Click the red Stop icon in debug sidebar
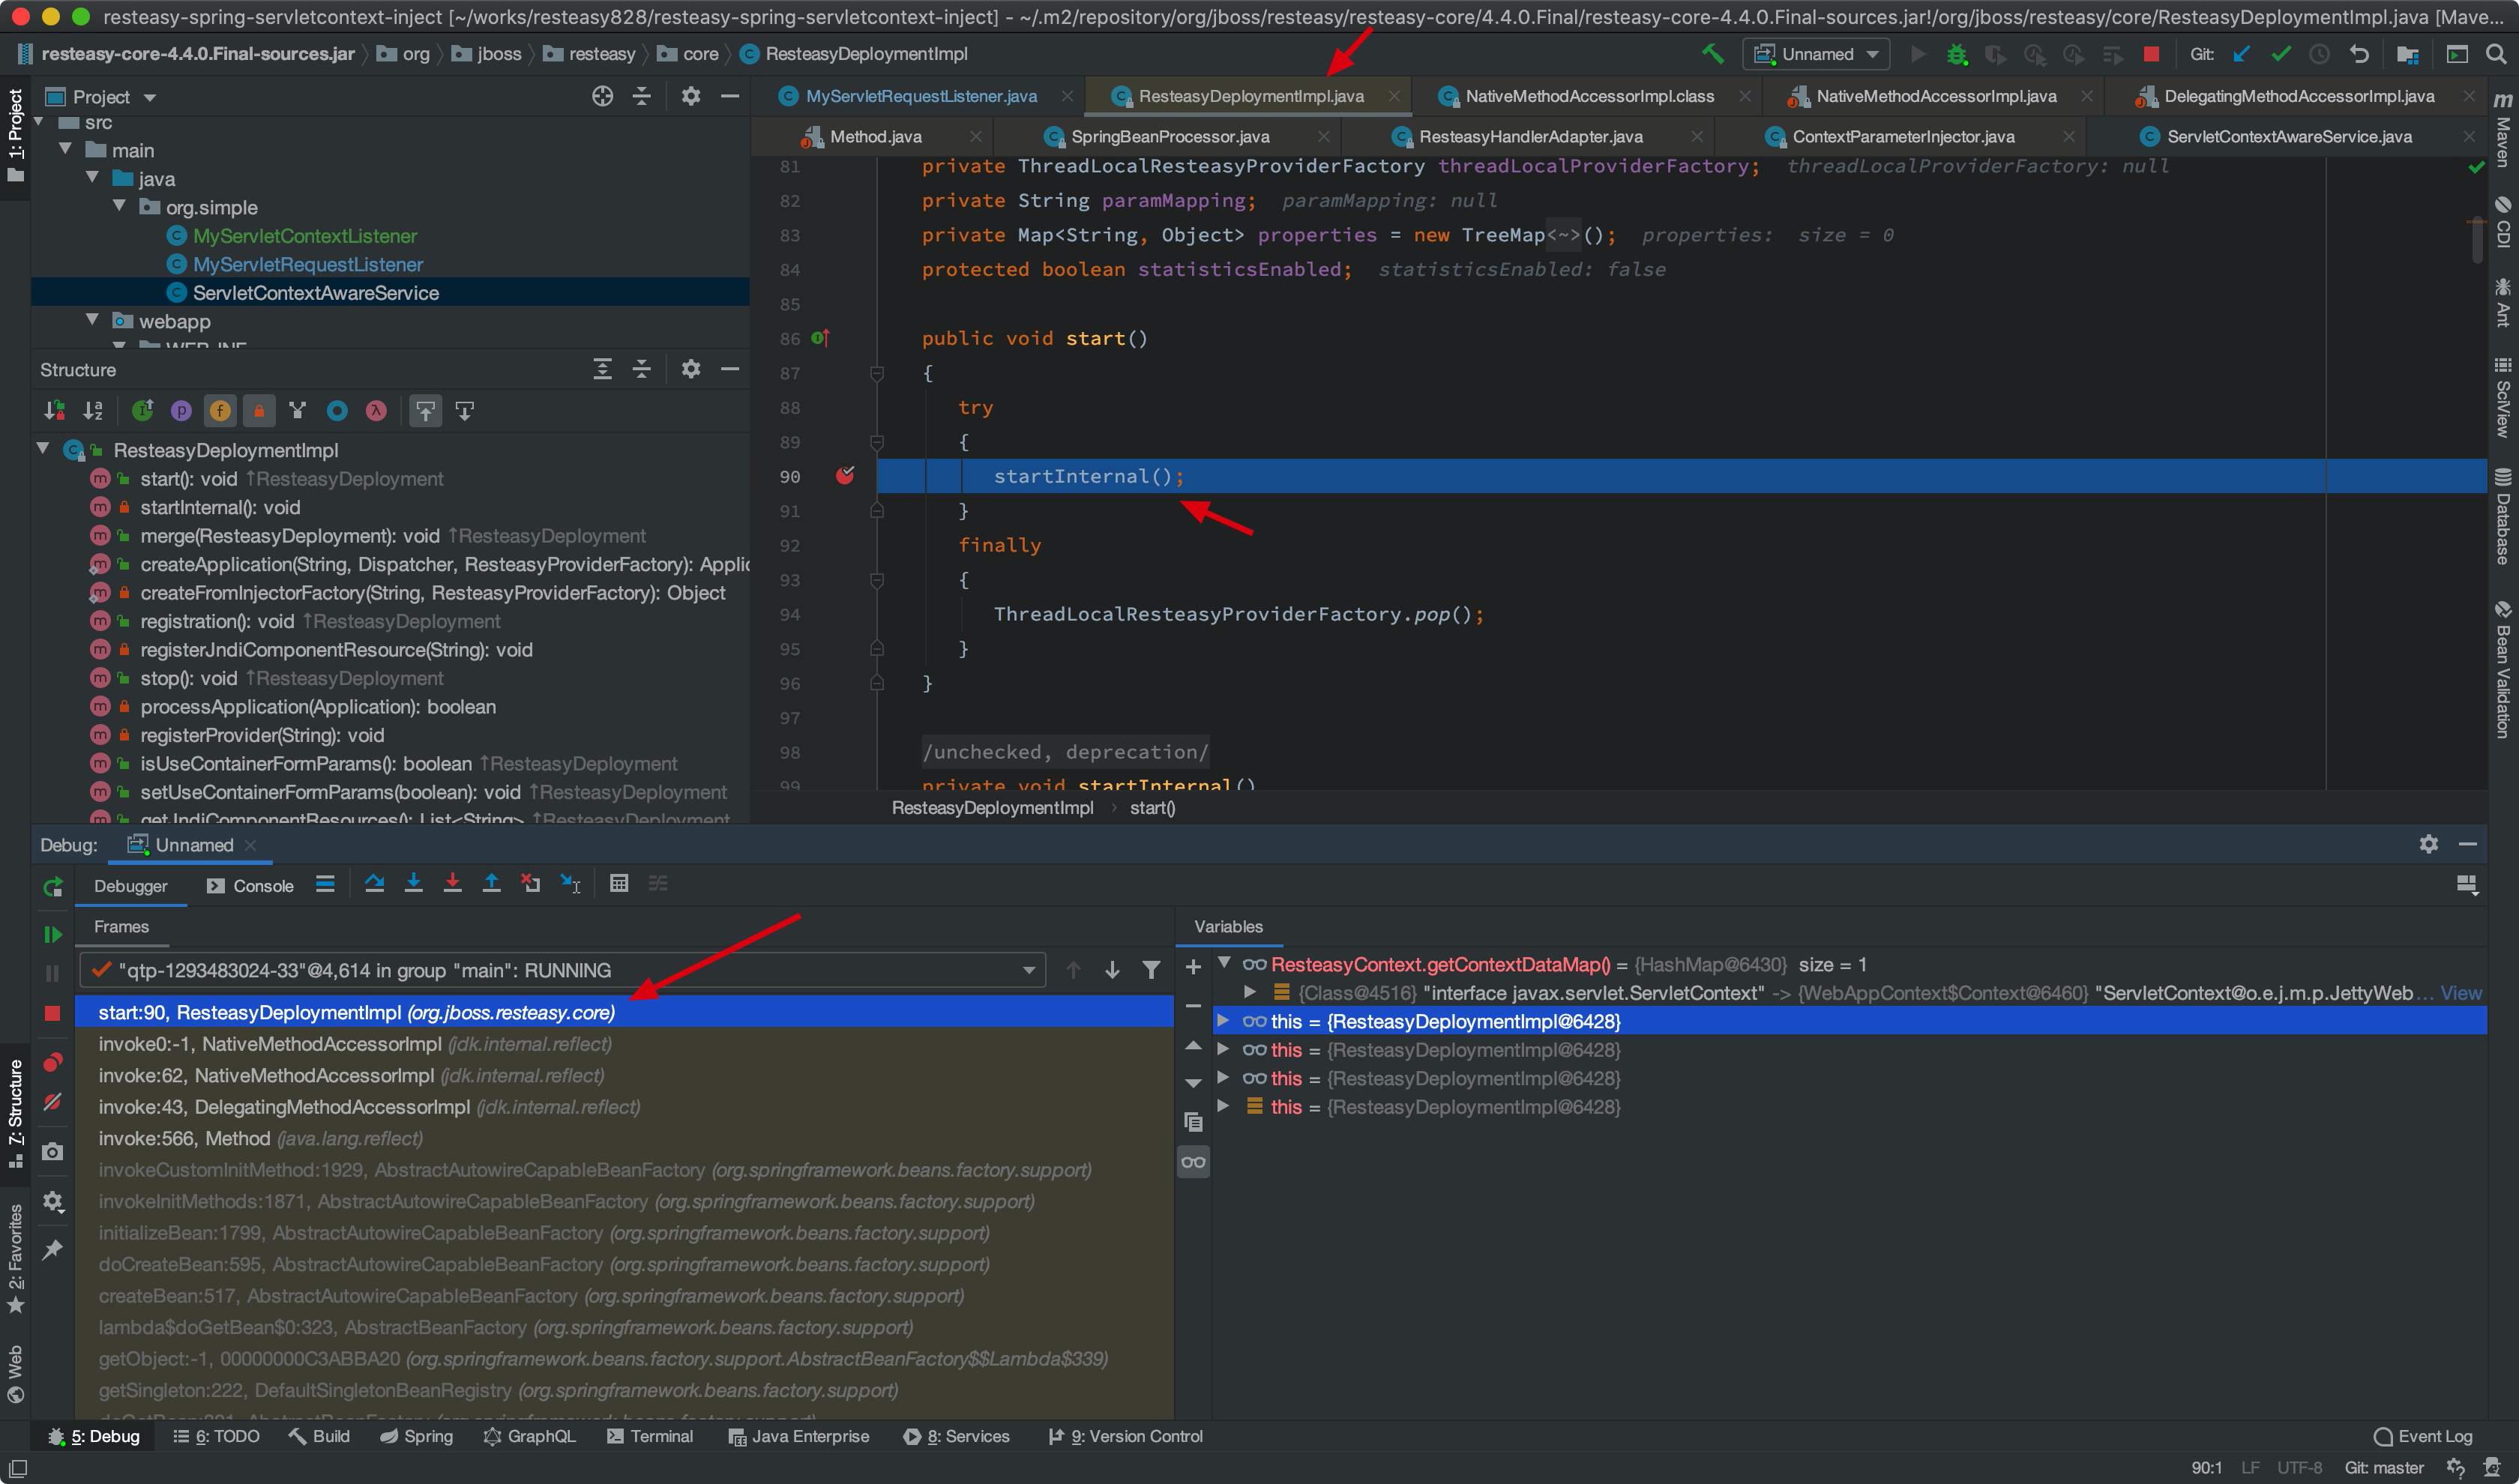The image size is (2519, 1484). tap(53, 1013)
